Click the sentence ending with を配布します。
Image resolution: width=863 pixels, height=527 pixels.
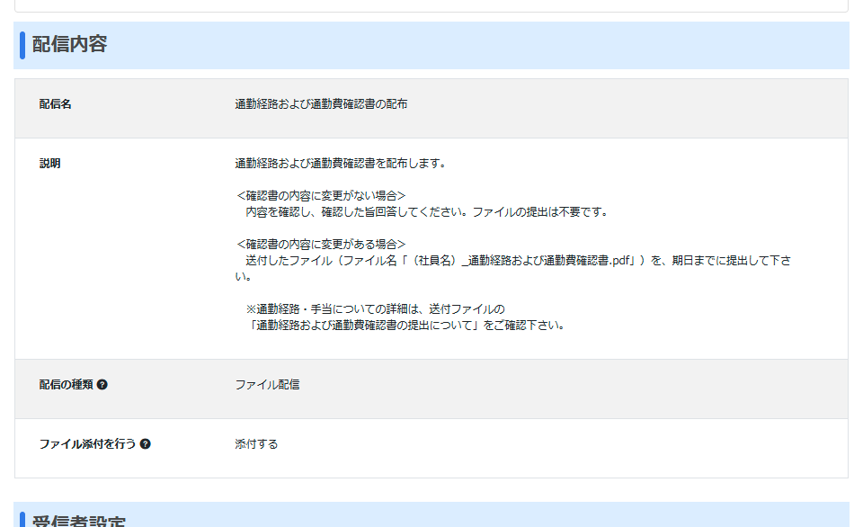coord(341,164)
